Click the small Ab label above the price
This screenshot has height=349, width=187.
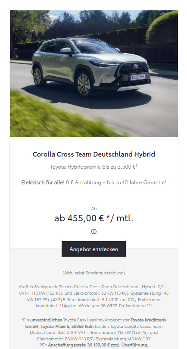point(94,208)
